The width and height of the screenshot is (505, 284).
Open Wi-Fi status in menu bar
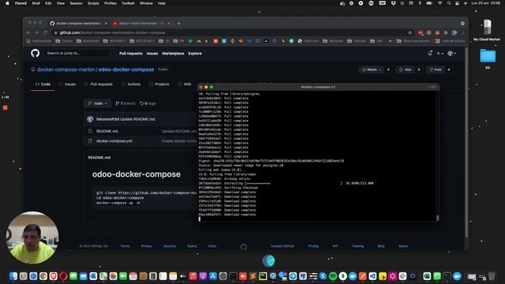[440, 3]
